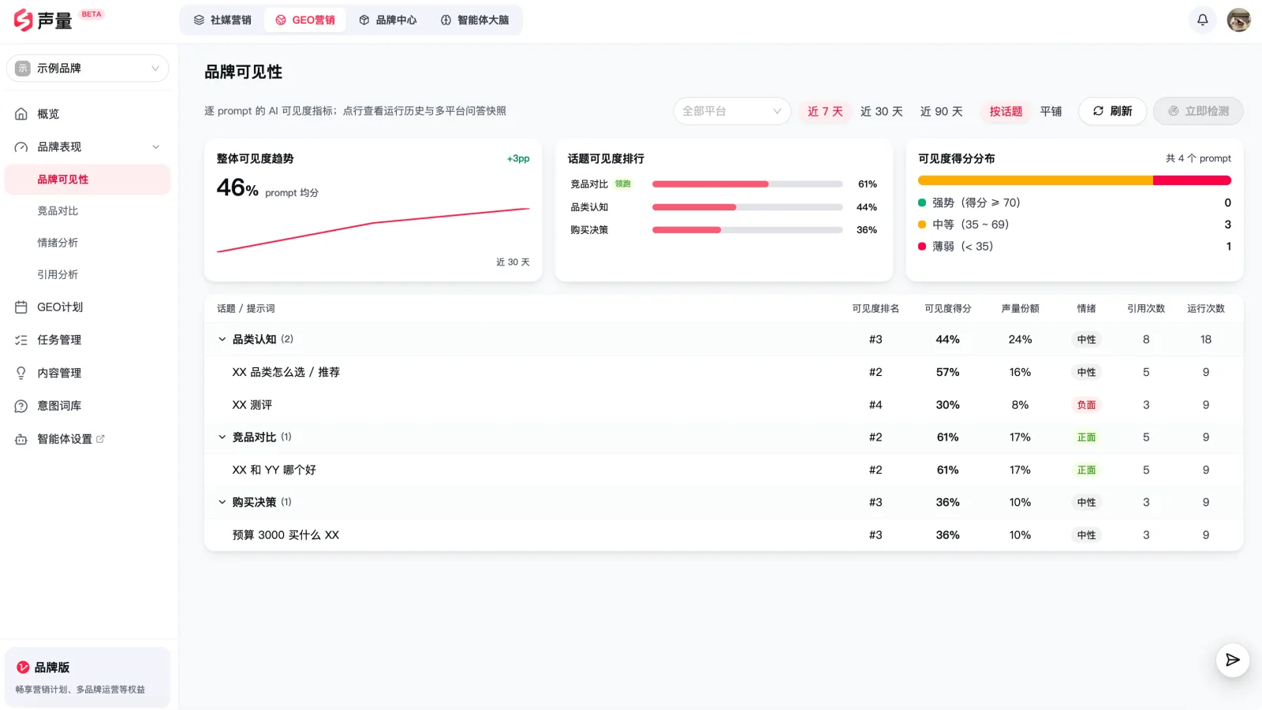Select the 近 90 天 time range
The height and width of the screenshot is (710, 1262).
coord(941,112)
